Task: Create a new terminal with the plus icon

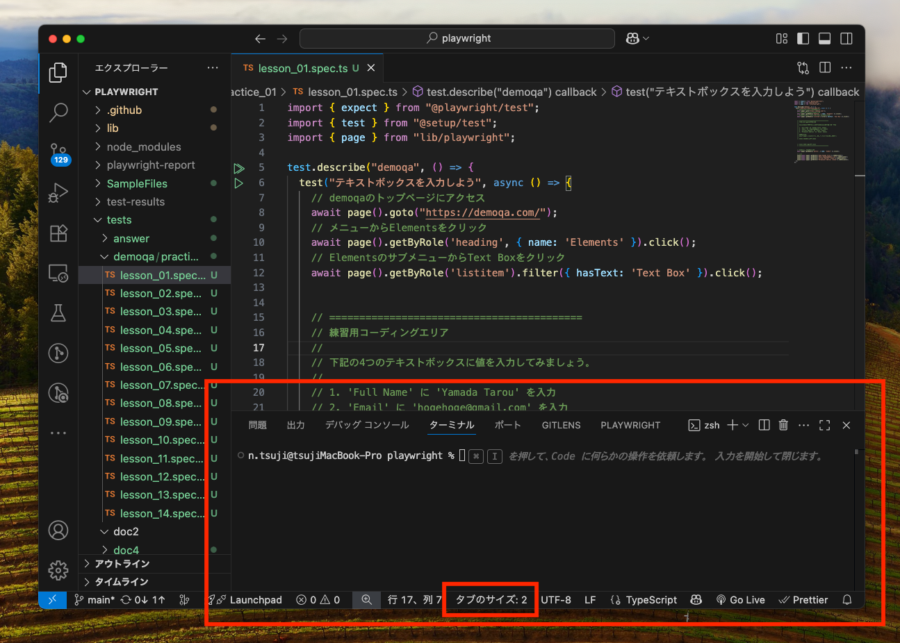Action: 733,425
